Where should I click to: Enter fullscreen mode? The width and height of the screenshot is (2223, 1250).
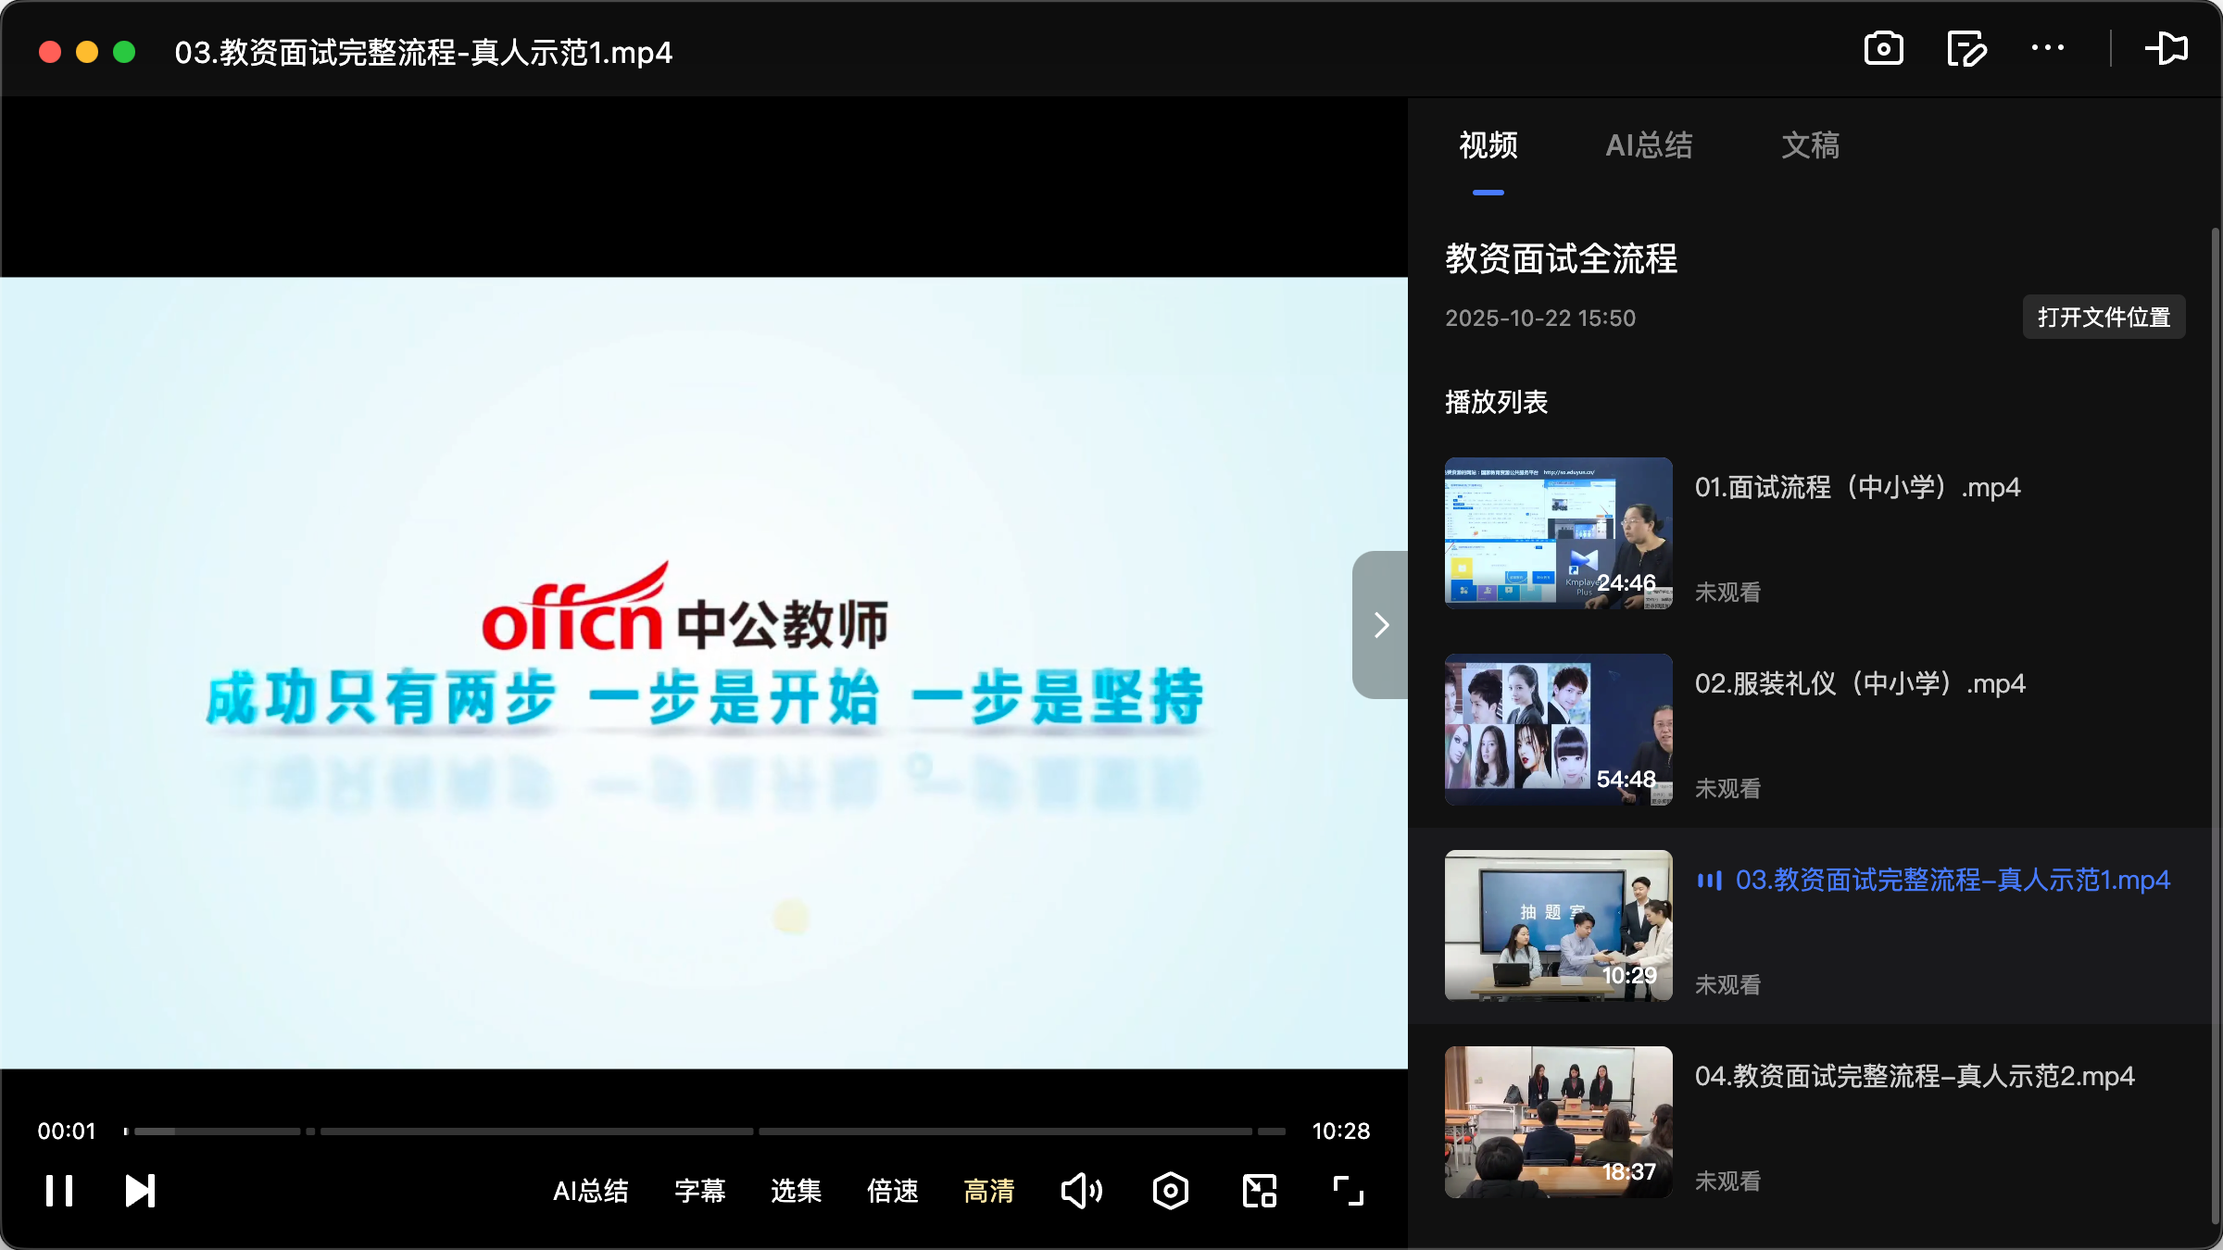[x=1347, y=1191]
